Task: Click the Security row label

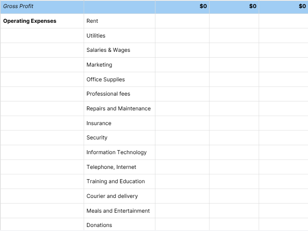Action: 120,138
